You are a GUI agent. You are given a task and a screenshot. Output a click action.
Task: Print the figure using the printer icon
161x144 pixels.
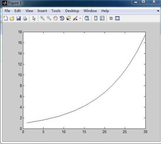click(25, 19)
